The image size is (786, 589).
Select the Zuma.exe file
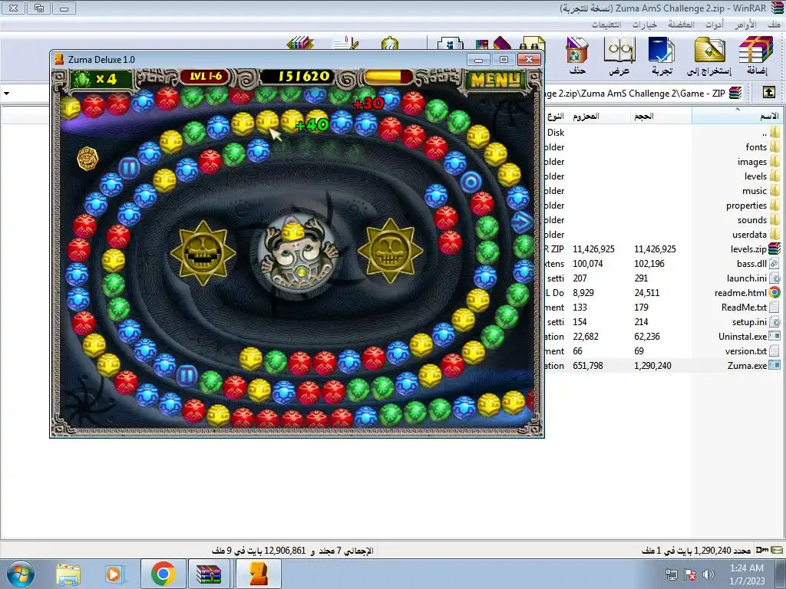click(x=664, y=366)
